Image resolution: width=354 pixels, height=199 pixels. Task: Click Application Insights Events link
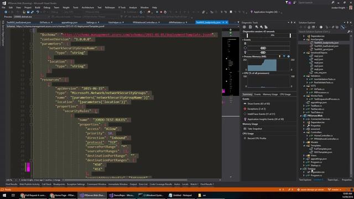[x=265, y=119]
